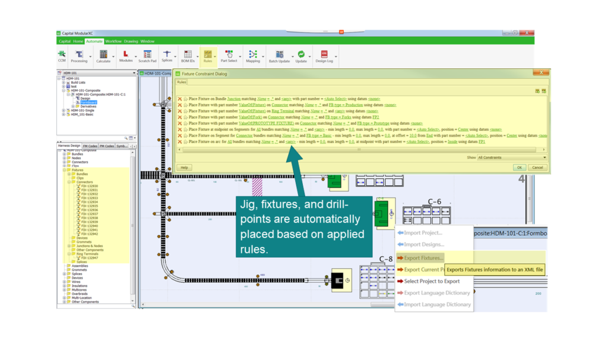Image resolution: width=608 pixels, height=342 pixels.
Task: Collapse the Connectors folder under Fixtures
Action: pos(69,182)
